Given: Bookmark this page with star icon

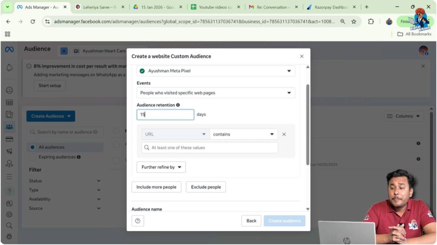Looking at the screenshot, I should tap(354, 21).
